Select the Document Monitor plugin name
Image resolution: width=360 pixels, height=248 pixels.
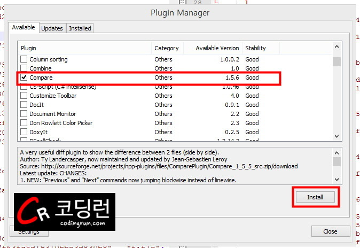coord(53,114)
